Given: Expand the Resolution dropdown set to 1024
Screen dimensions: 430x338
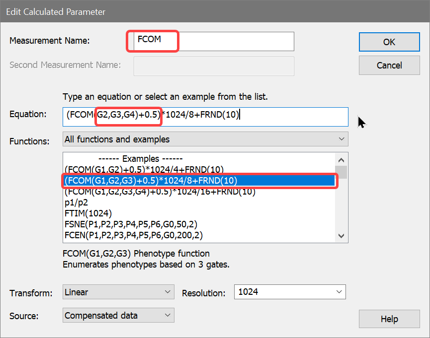Looking at the screenshot, I should click(290, 292).
